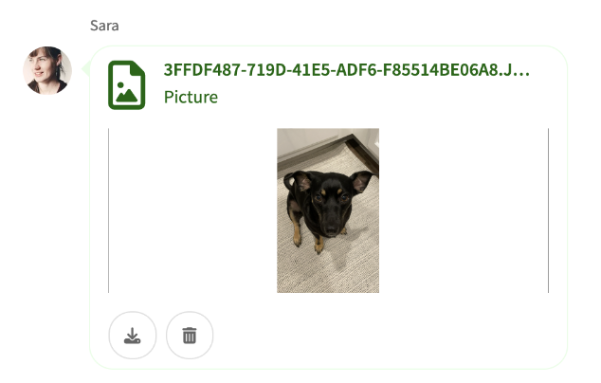Screen dimensions: 601x383
Task: Click the message bubble tail beside the avatar
Action: tap(86, 69)
